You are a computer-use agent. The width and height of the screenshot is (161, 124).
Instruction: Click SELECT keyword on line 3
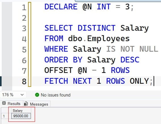[59, 28]
